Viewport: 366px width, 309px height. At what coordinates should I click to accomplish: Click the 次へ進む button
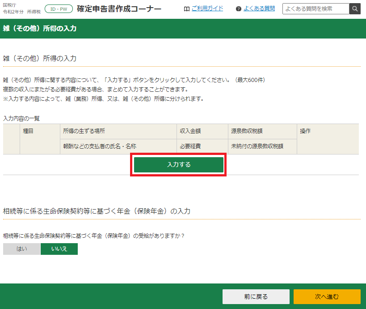point(327,296)
